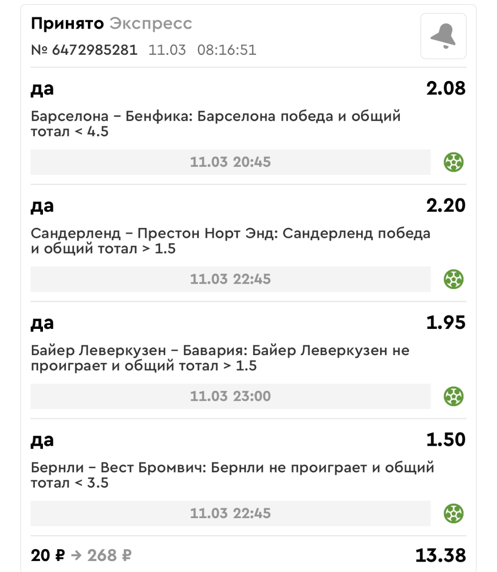Screen dimensions: 497x572
Task: Click the football icon for Bayer – Bavaria
Action: tap(454, 397)
